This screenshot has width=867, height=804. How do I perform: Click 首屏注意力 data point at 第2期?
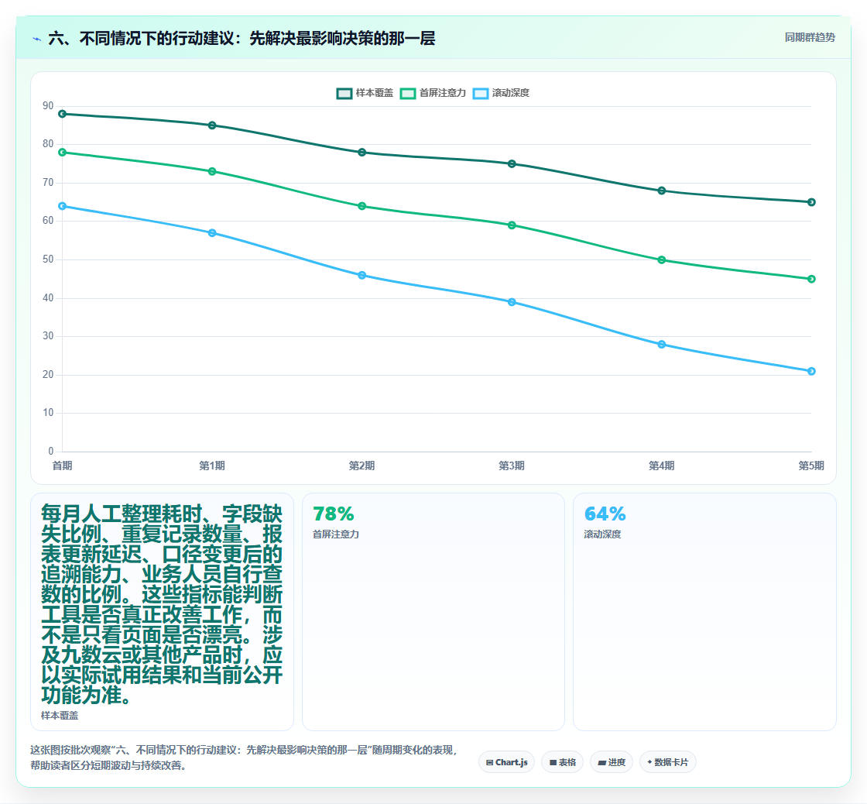pyautogui.click(x=362, y=206)
